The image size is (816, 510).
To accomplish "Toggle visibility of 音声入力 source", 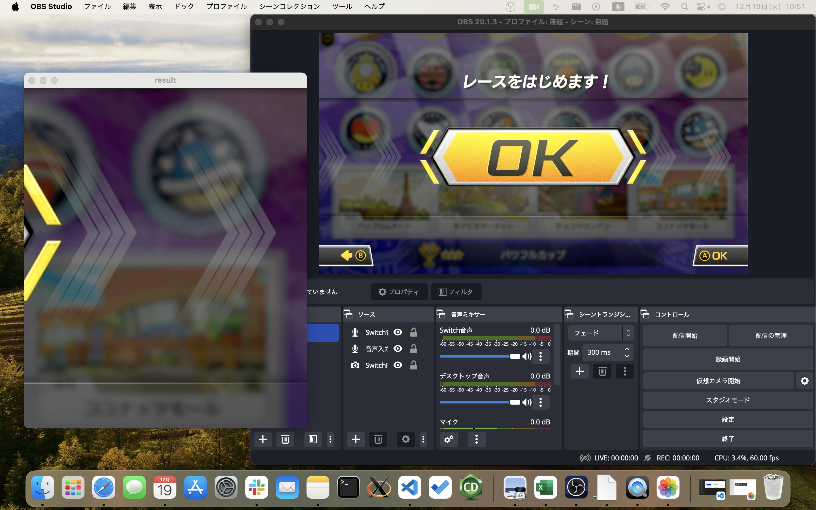I will tap(398, 349).
